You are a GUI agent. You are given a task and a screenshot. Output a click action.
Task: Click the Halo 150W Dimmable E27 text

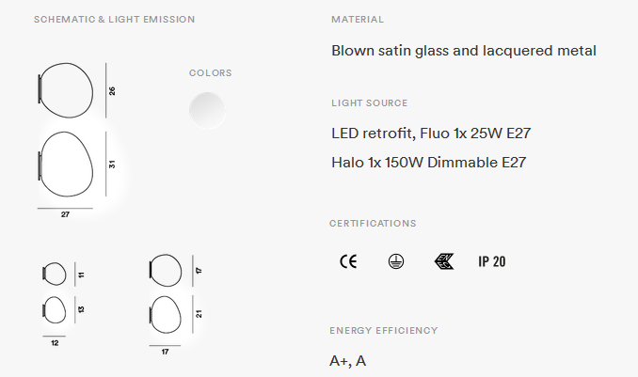[428, 163]
